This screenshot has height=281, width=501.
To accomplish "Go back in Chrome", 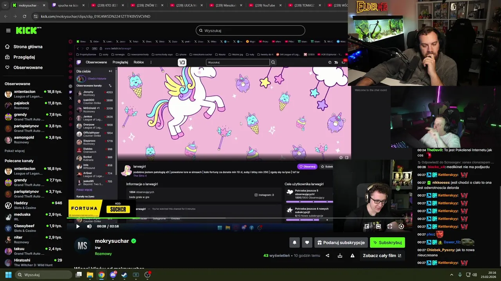I will click(5, 16).
